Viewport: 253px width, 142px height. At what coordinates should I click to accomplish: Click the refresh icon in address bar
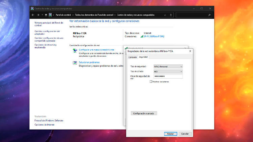click(171, 15)
